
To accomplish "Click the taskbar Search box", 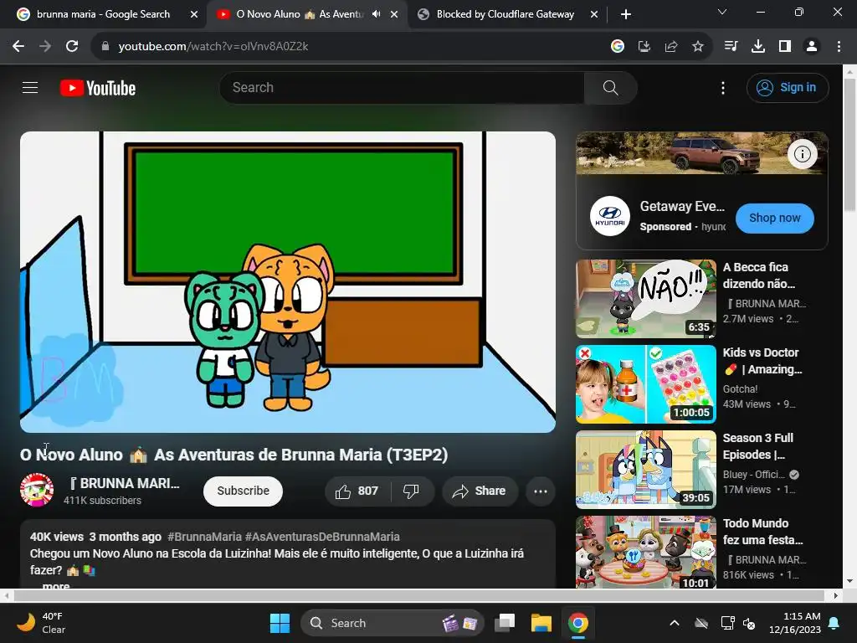I will point(393,623).
